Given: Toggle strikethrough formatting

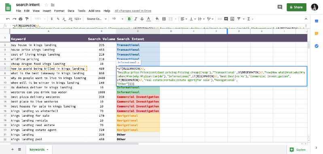Looking at the screenshot, I should click(x=142, y=19).
